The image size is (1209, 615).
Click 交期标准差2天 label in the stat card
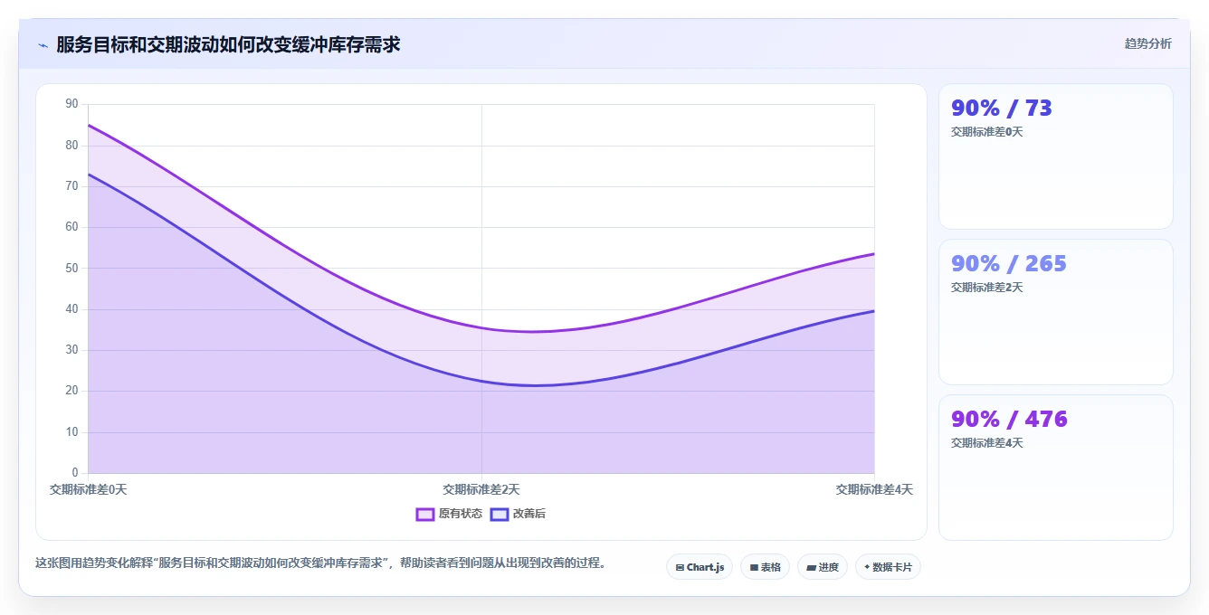point(986,288)
